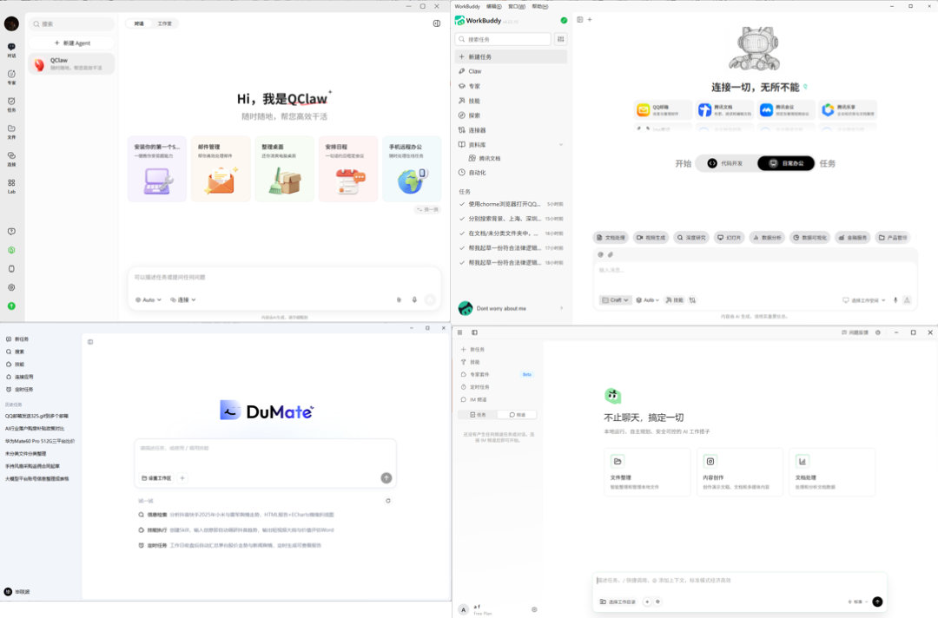Click the QClaw search field
The height and width of the screenshot is (618, 938).
tap(72, 24)
